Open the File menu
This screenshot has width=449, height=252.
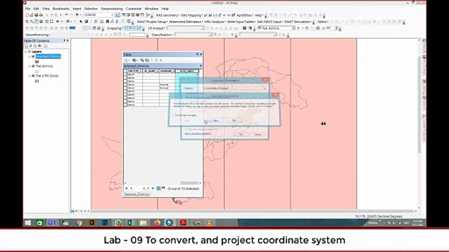pos(28,8)
